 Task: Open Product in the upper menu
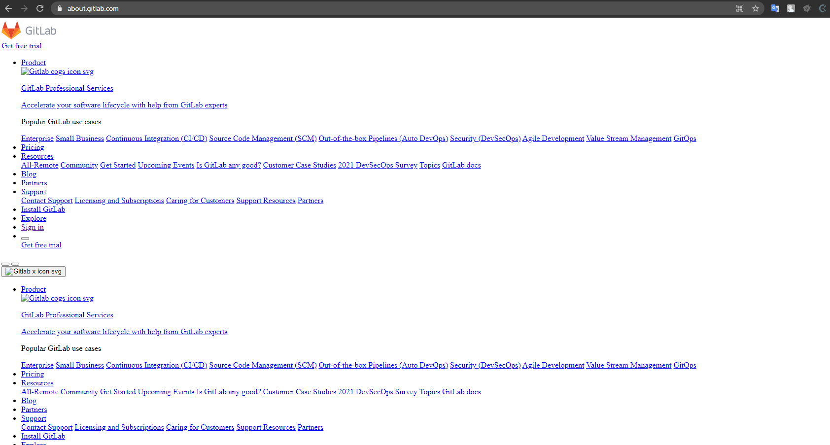click(34, 63)
